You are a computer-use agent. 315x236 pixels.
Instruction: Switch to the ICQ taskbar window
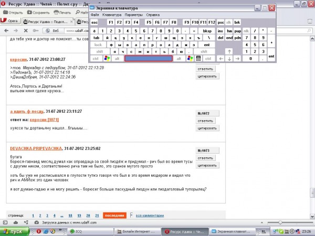click(x=90, y=231)
